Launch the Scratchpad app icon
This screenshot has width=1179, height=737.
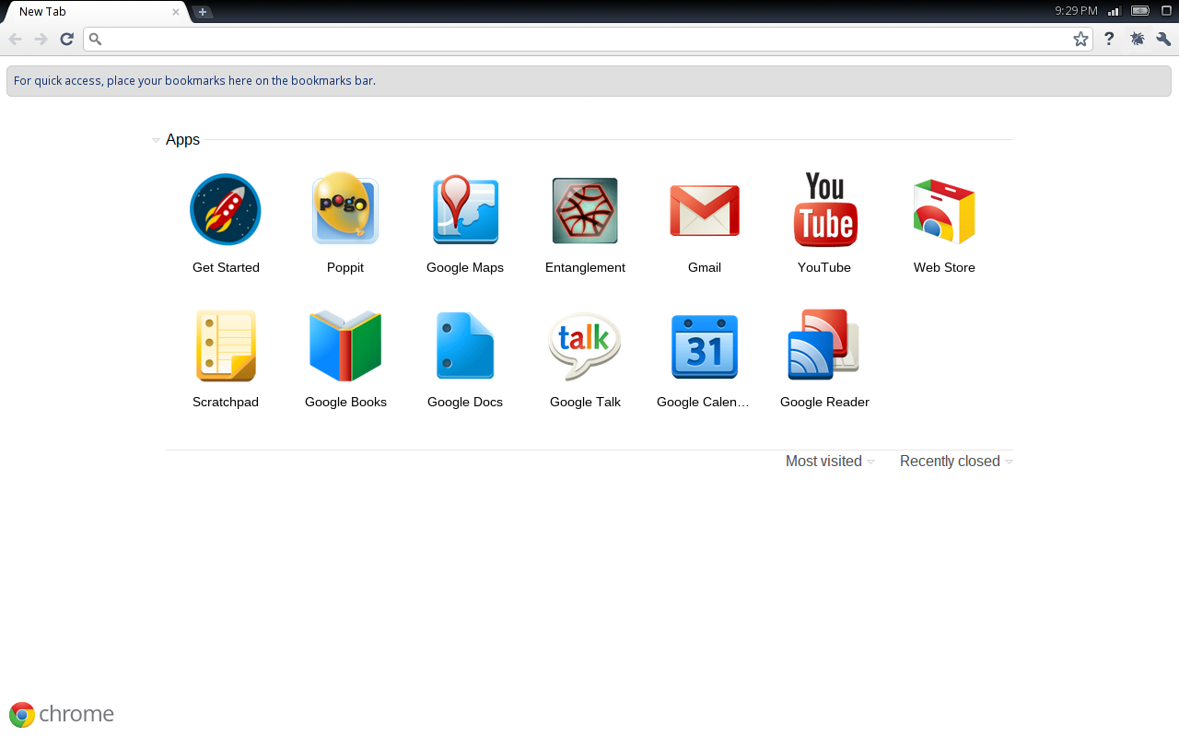226,345
